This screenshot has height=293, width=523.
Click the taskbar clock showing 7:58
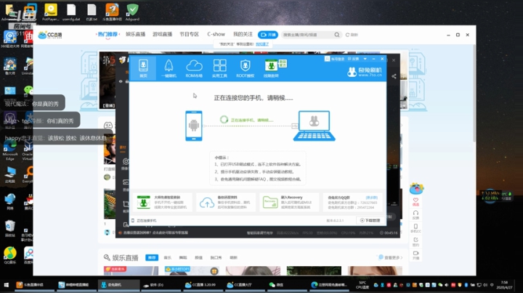504,285
